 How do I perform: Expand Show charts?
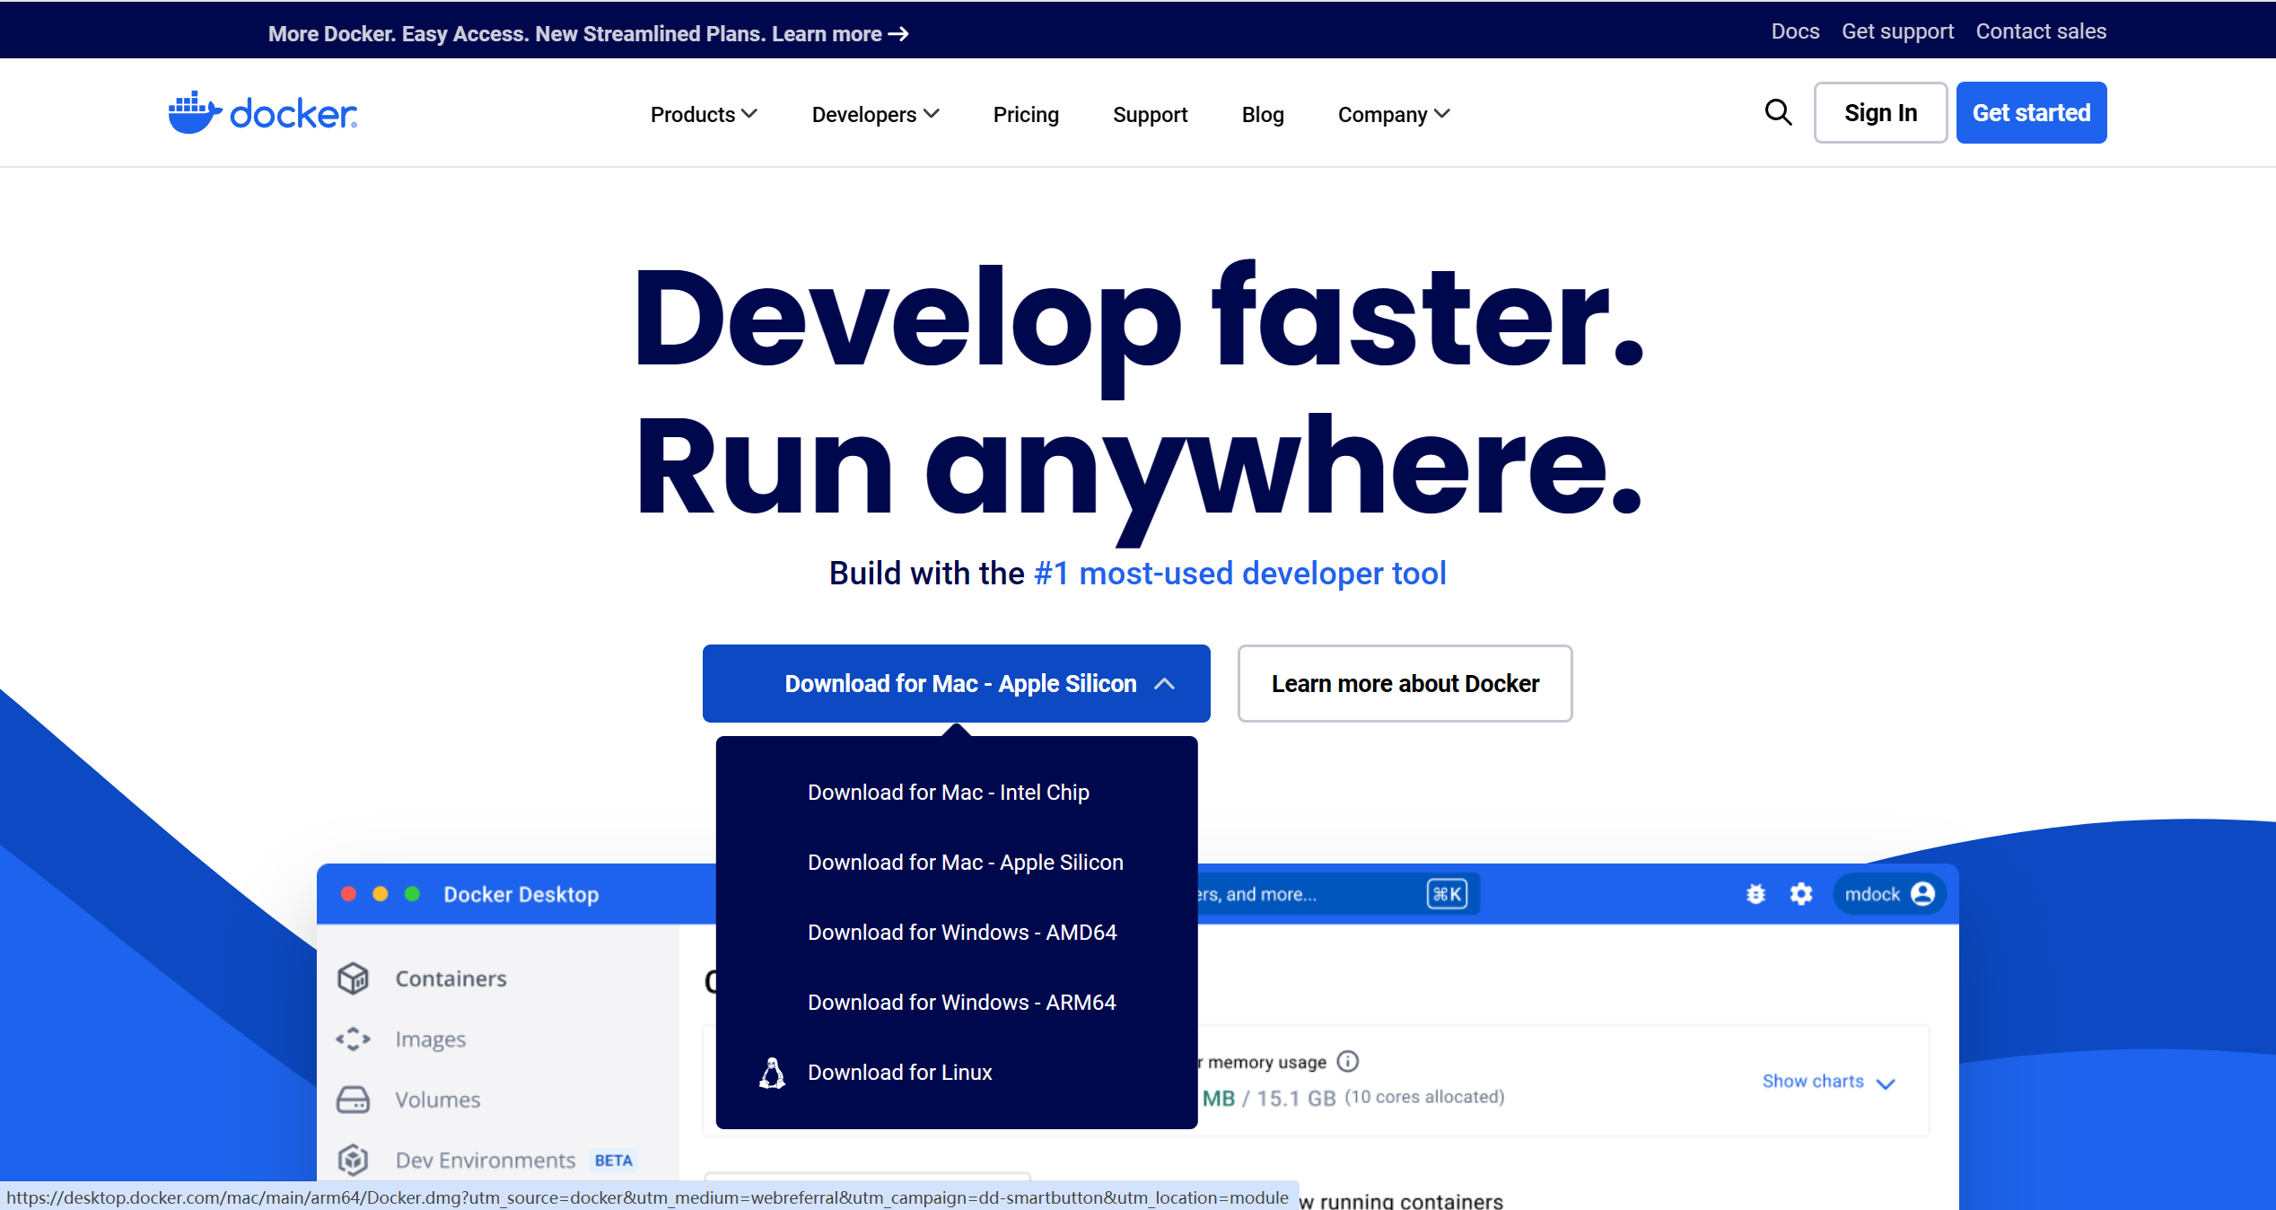pos(1828,1082)
